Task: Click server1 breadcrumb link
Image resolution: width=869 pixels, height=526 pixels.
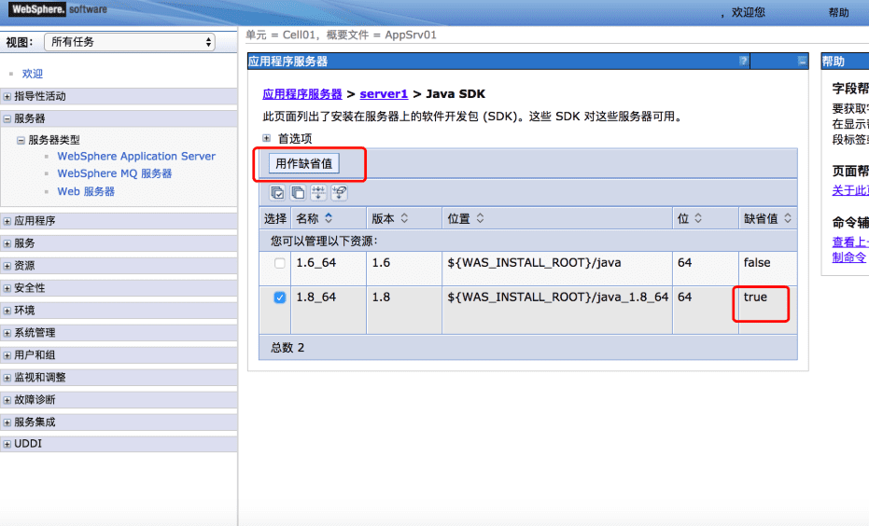Action: pos(384,93)
